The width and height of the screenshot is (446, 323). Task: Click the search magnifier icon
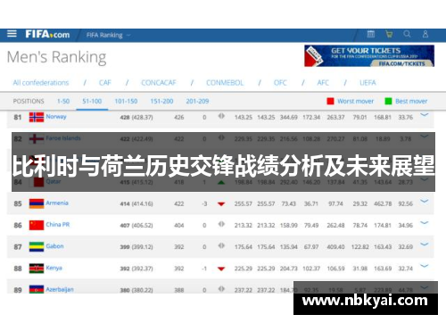[x=407, y=34]
